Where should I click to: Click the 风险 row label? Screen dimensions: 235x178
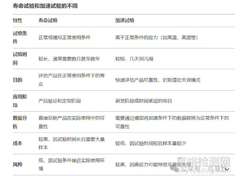(17, 164)
